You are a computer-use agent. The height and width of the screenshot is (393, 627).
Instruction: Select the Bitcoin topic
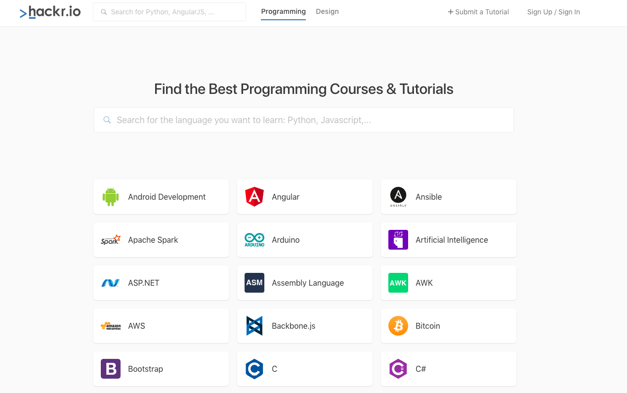coord(449,326)
